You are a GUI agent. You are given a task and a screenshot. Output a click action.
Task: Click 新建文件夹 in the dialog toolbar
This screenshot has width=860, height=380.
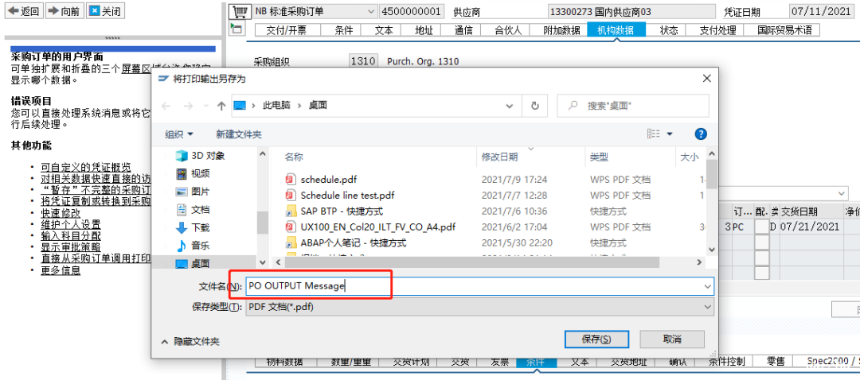tap(239, 134)
